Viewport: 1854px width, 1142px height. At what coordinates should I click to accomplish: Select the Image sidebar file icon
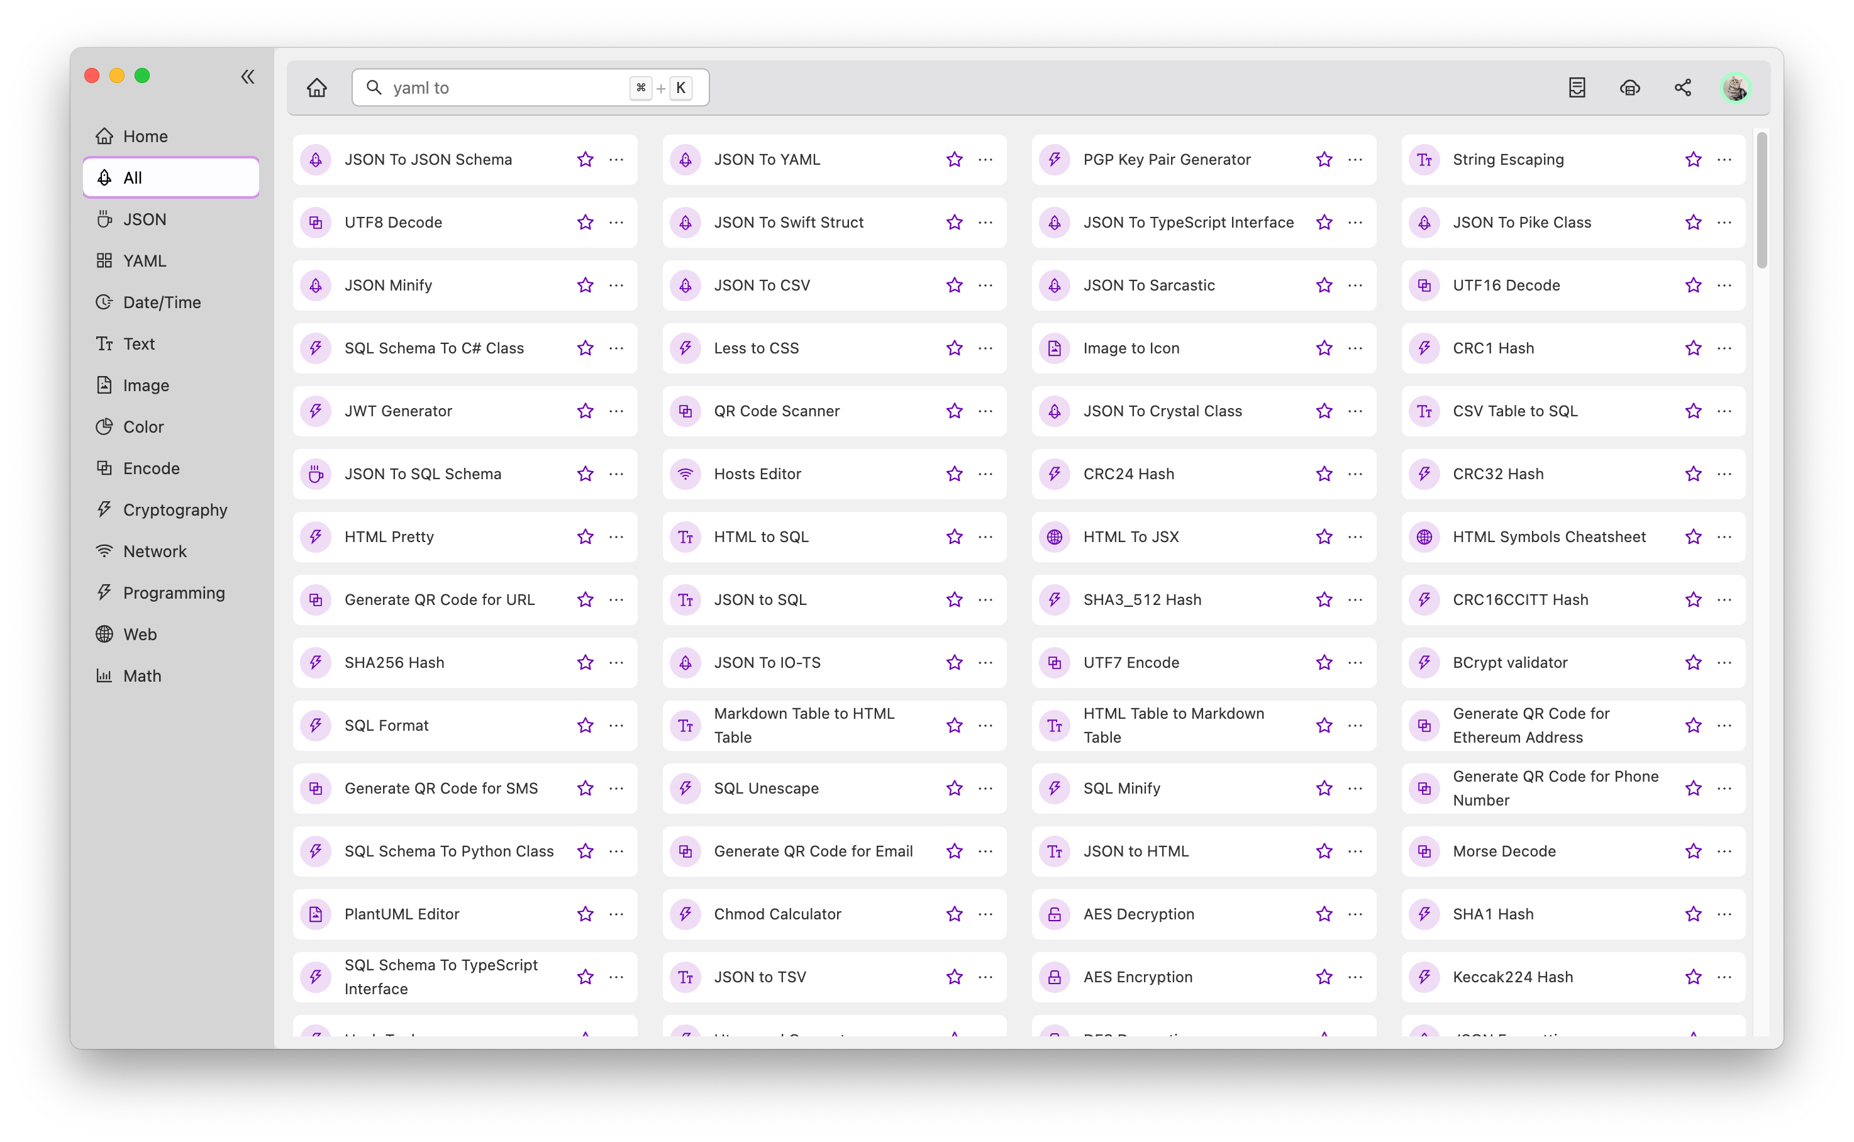coord(104,385)
